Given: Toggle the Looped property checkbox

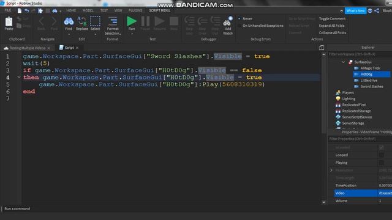Looking at the screenshot, I should click(381, 155).
